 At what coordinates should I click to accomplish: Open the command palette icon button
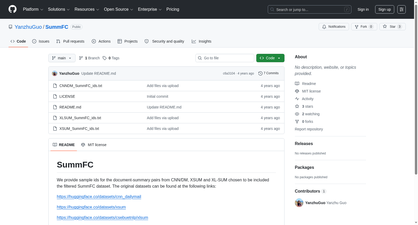402,9
